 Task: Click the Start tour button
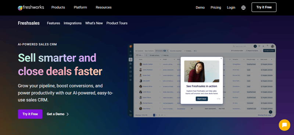click(202, 99)
